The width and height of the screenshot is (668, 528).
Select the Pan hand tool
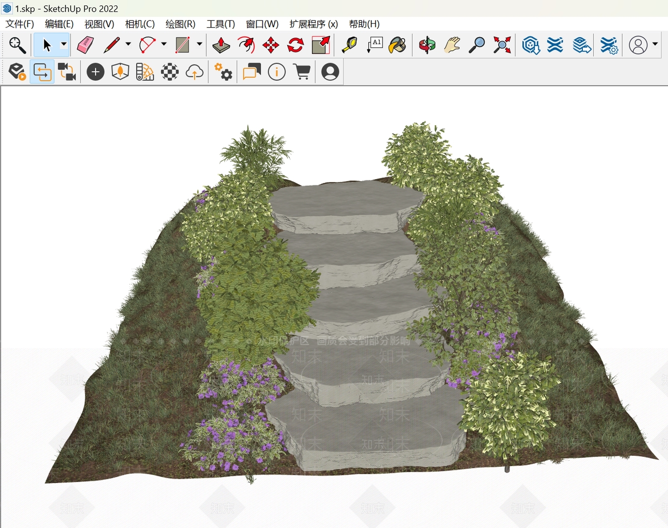[452, 45]
